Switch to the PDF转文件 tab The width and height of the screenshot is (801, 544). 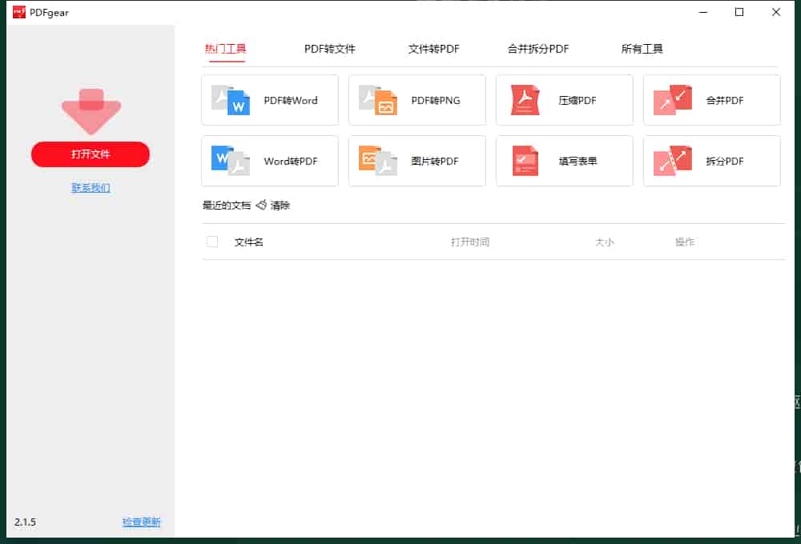click(329, 48)
